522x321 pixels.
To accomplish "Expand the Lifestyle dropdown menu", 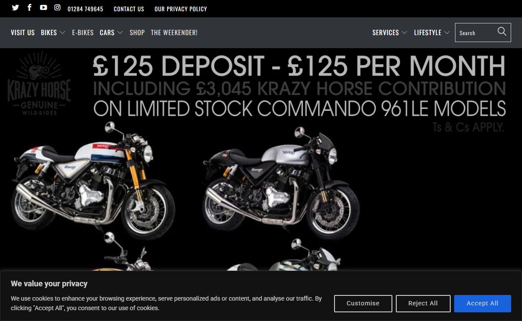I will tap(432, 33).
